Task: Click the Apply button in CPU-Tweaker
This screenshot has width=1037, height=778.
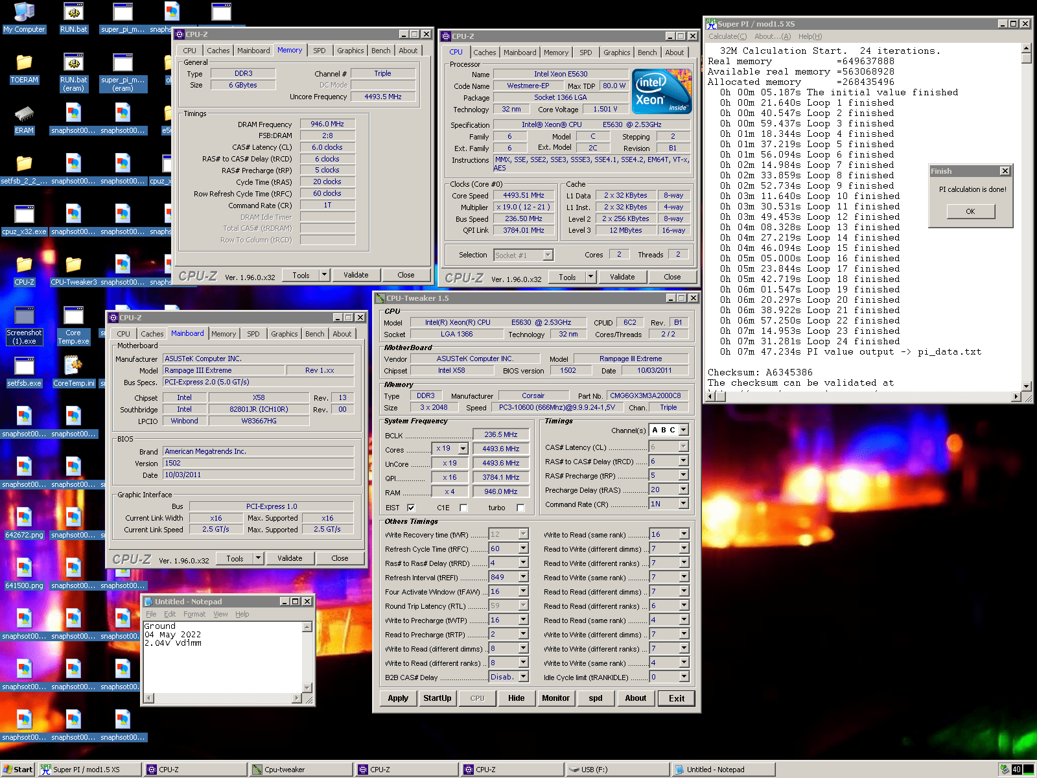Action: coord(398,698)
